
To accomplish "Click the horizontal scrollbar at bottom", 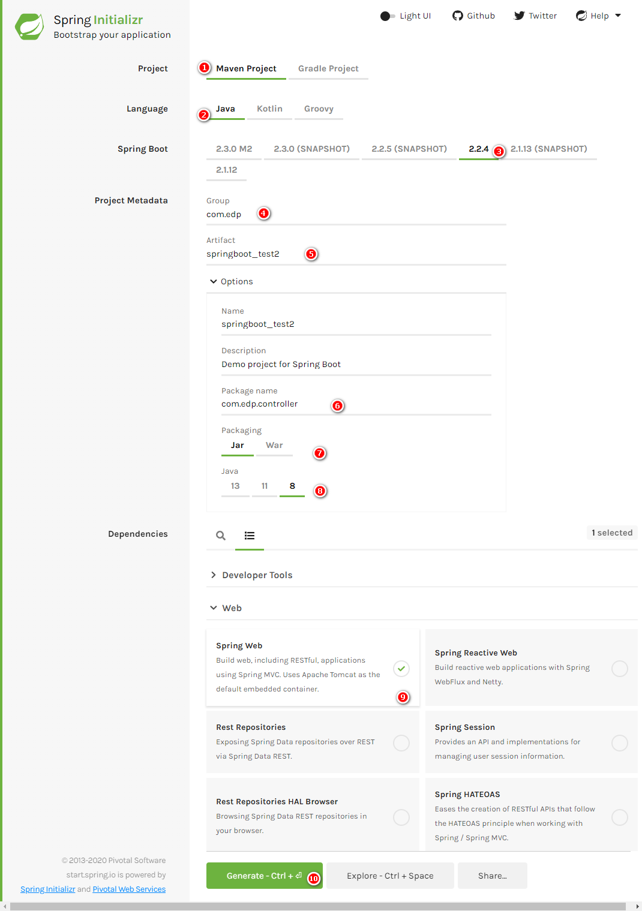I will point(318,906).
